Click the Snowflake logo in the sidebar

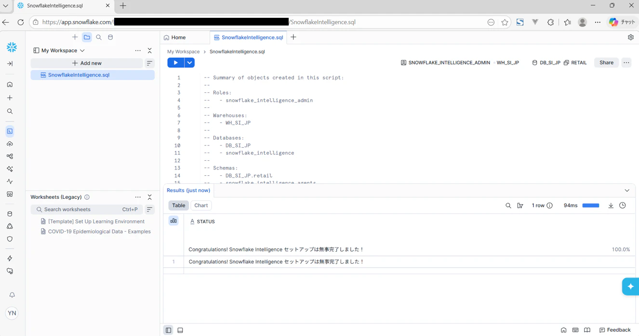tap(12, 47)
